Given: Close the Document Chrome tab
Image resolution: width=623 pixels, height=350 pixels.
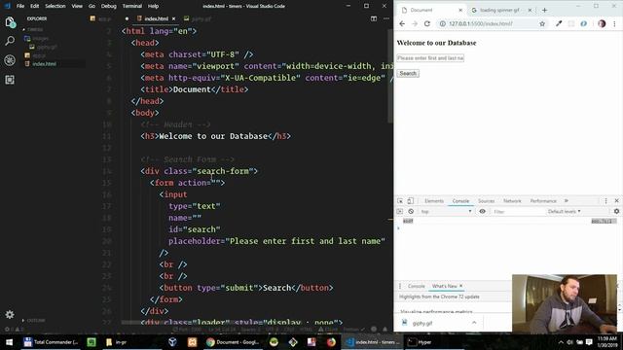Looking at the screenshot, I should click(x=460, y=10).
